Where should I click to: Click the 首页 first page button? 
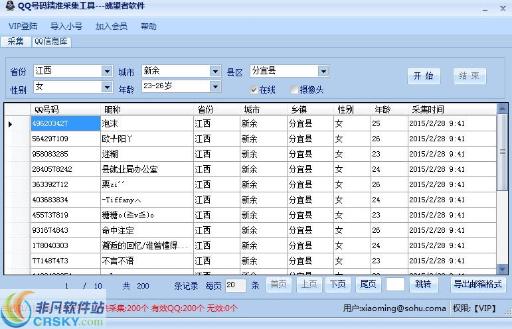pos(278,285)
